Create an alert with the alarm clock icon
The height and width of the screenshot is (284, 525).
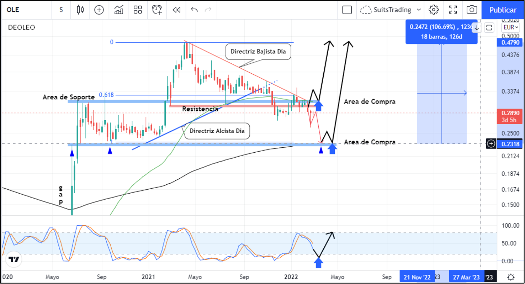pyautogui.click(x=157, y=10)
